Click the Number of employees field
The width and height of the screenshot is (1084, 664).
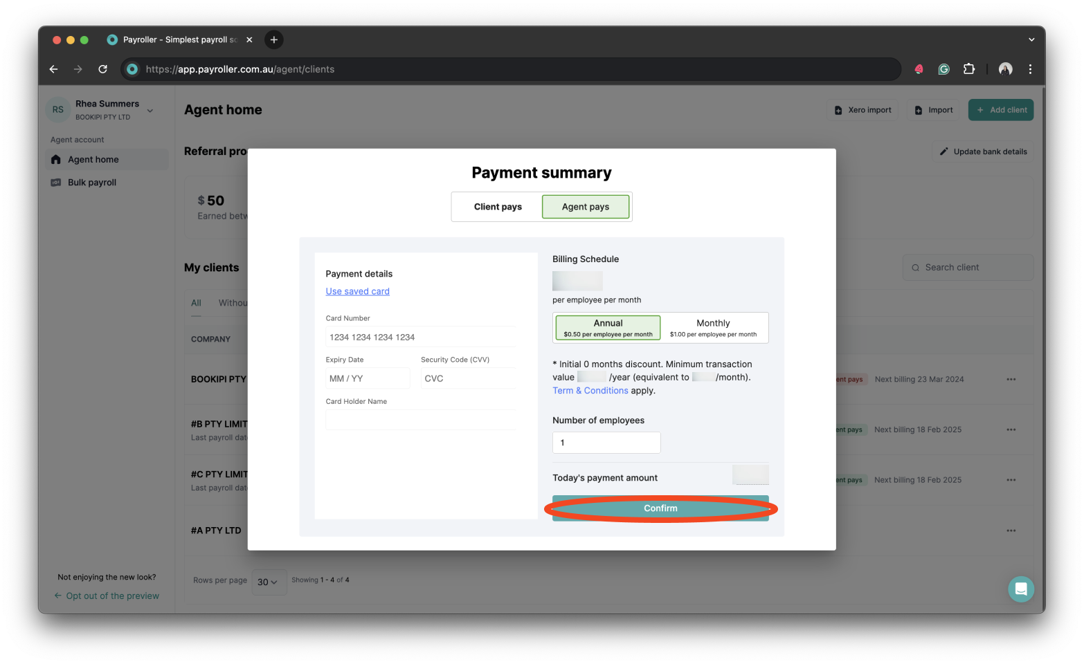tap(606, 443)
